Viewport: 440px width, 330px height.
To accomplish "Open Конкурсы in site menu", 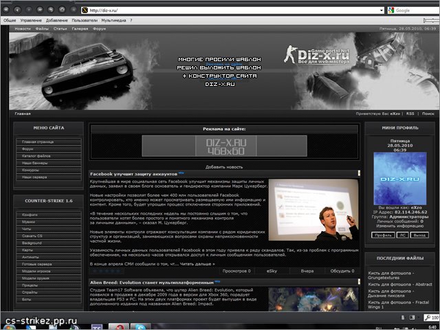I will click(49, 170).
